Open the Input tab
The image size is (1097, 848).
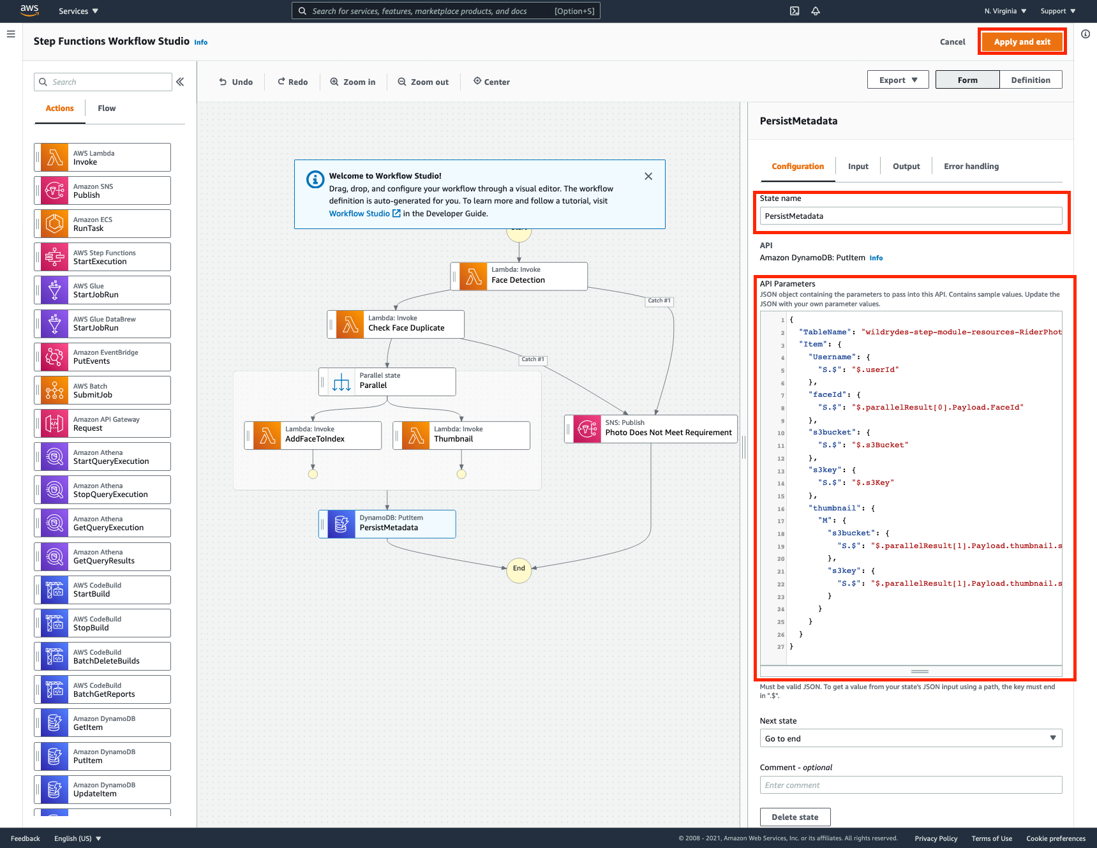coord(858,167)
